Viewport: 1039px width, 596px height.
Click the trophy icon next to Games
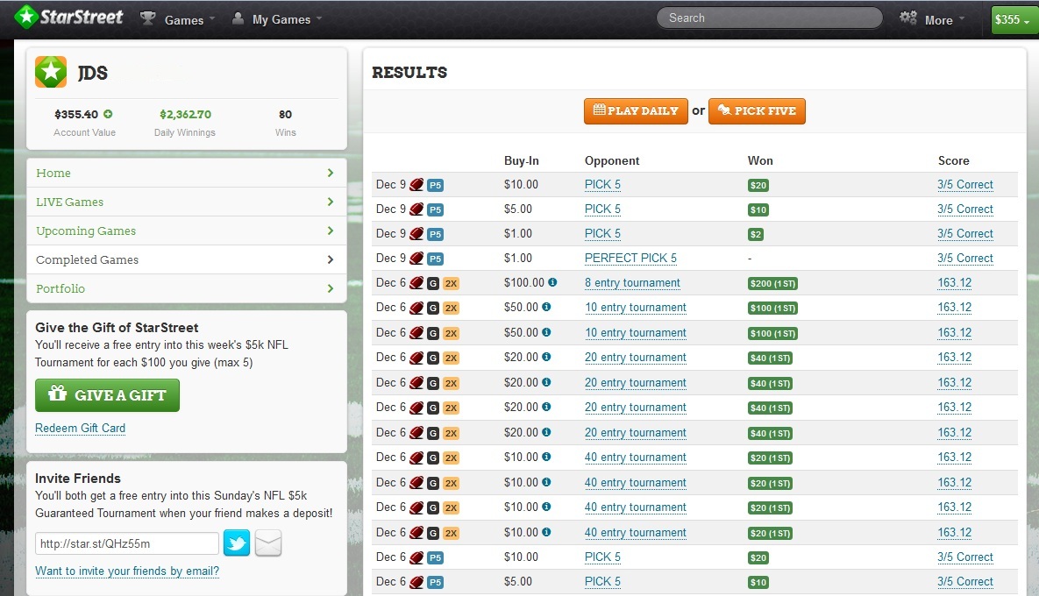[147, 18]
